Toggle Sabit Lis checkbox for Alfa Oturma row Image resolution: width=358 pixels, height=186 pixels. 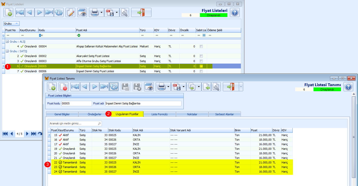(x=201, y=61)
